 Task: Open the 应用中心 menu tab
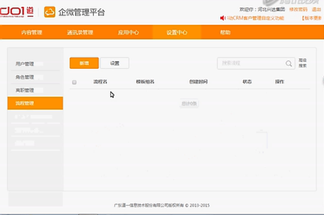pyautogui.click(x=128, y=33)
